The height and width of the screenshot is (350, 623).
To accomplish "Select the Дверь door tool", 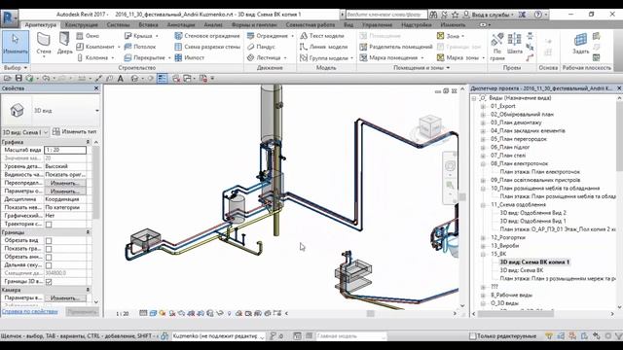I will point(64,44).
